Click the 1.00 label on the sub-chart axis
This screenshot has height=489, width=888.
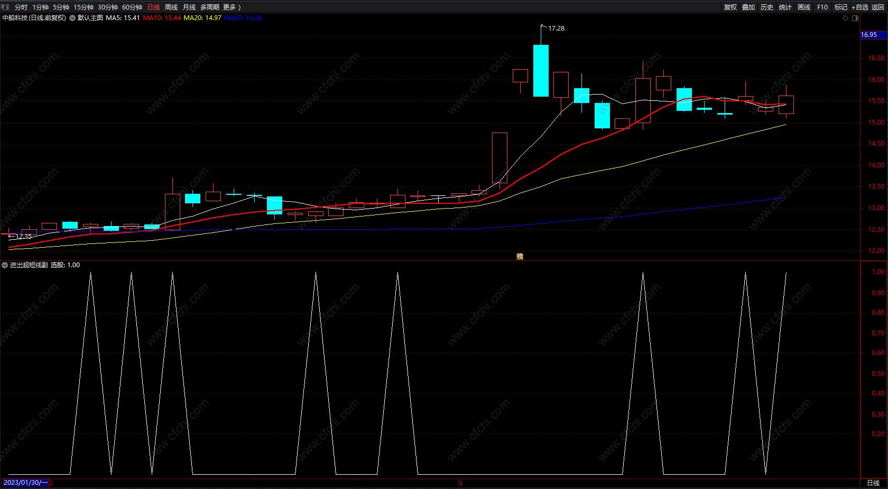878,272
